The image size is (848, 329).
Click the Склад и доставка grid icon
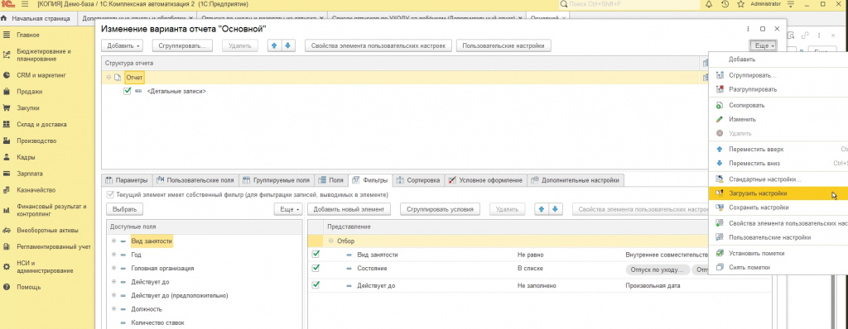pos(7,124)
